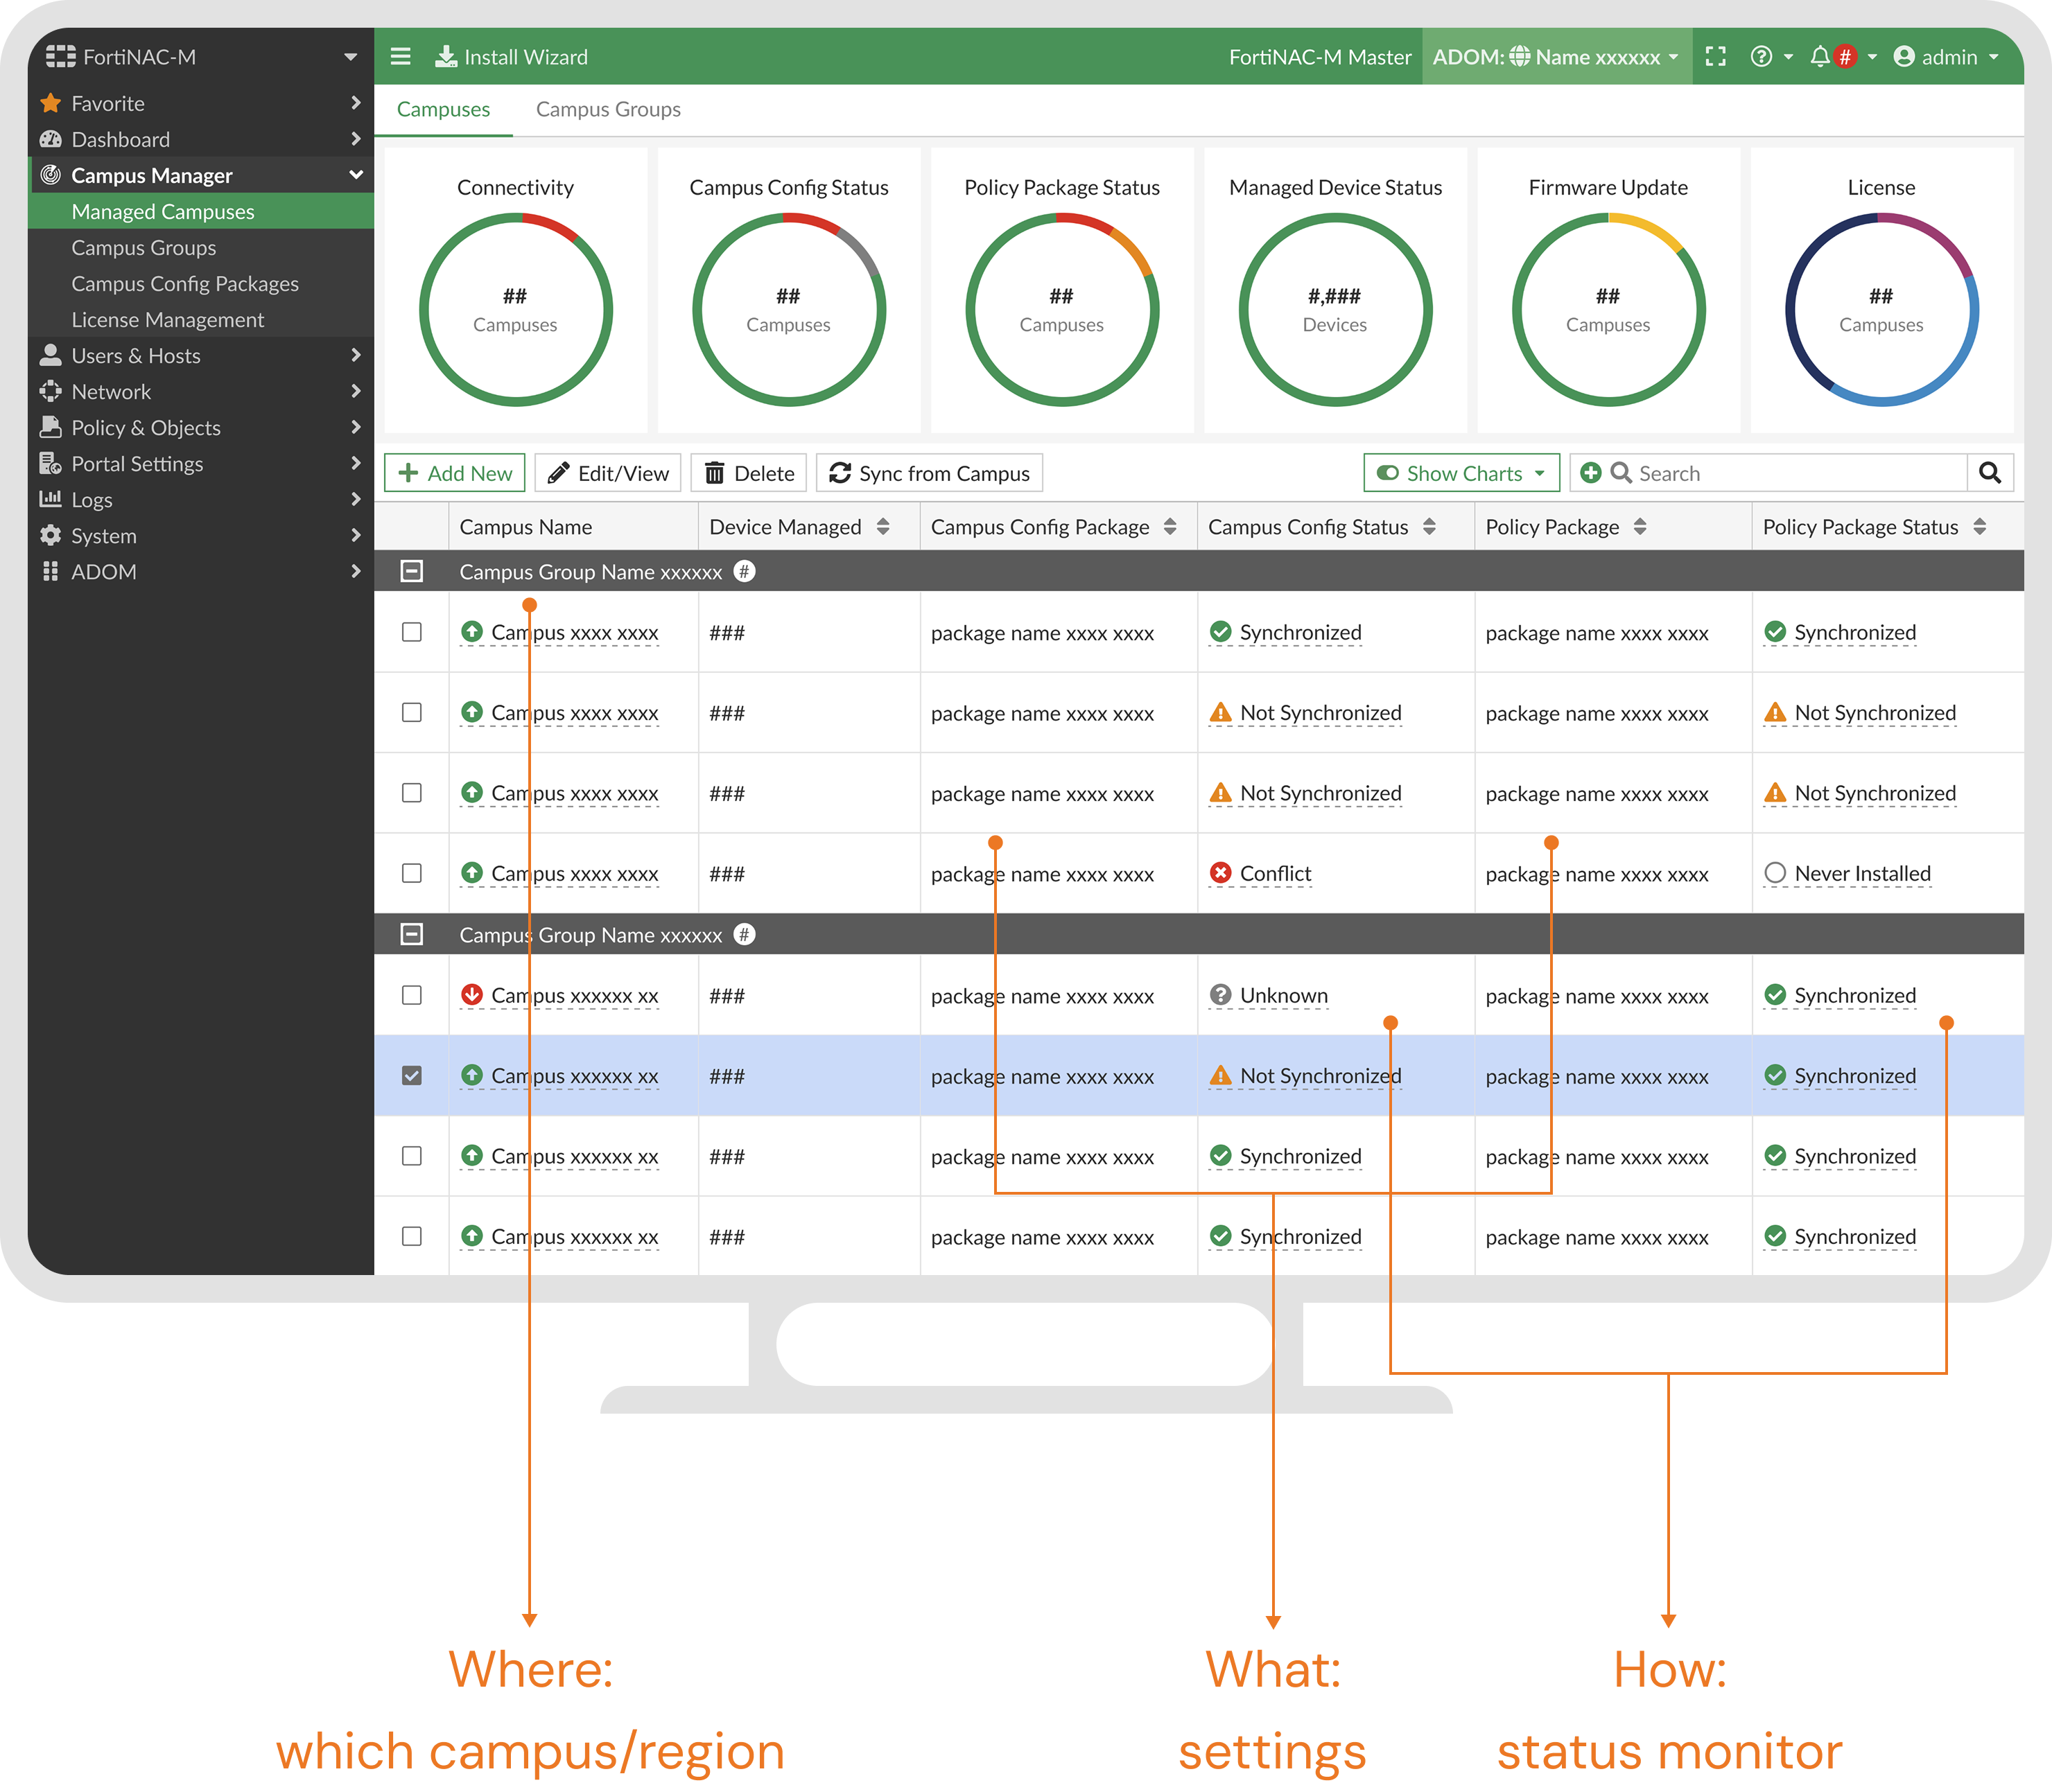Collapse the Campus Manager menu
The height and width of the screenshot is (1792, 2052).
tap(355, 175)
